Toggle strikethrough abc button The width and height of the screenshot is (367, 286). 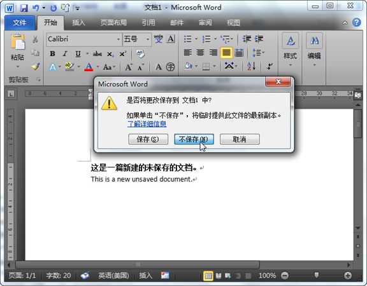[97, 54]
